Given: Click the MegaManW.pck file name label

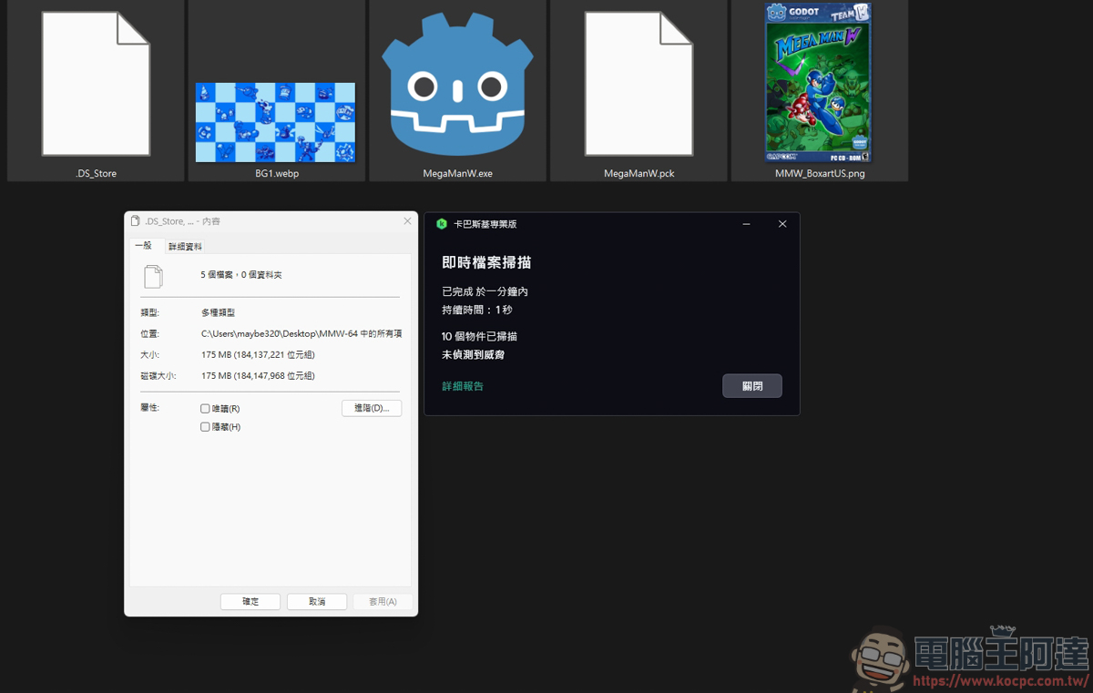Looking at the screenshot, I should pyautogui.click(x=638, y=173).
